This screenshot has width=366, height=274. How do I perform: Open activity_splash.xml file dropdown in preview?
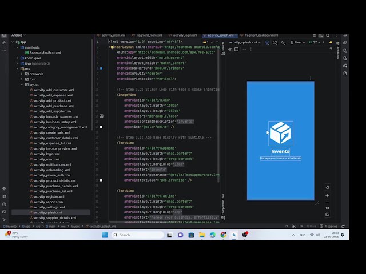tap(245, 42)
